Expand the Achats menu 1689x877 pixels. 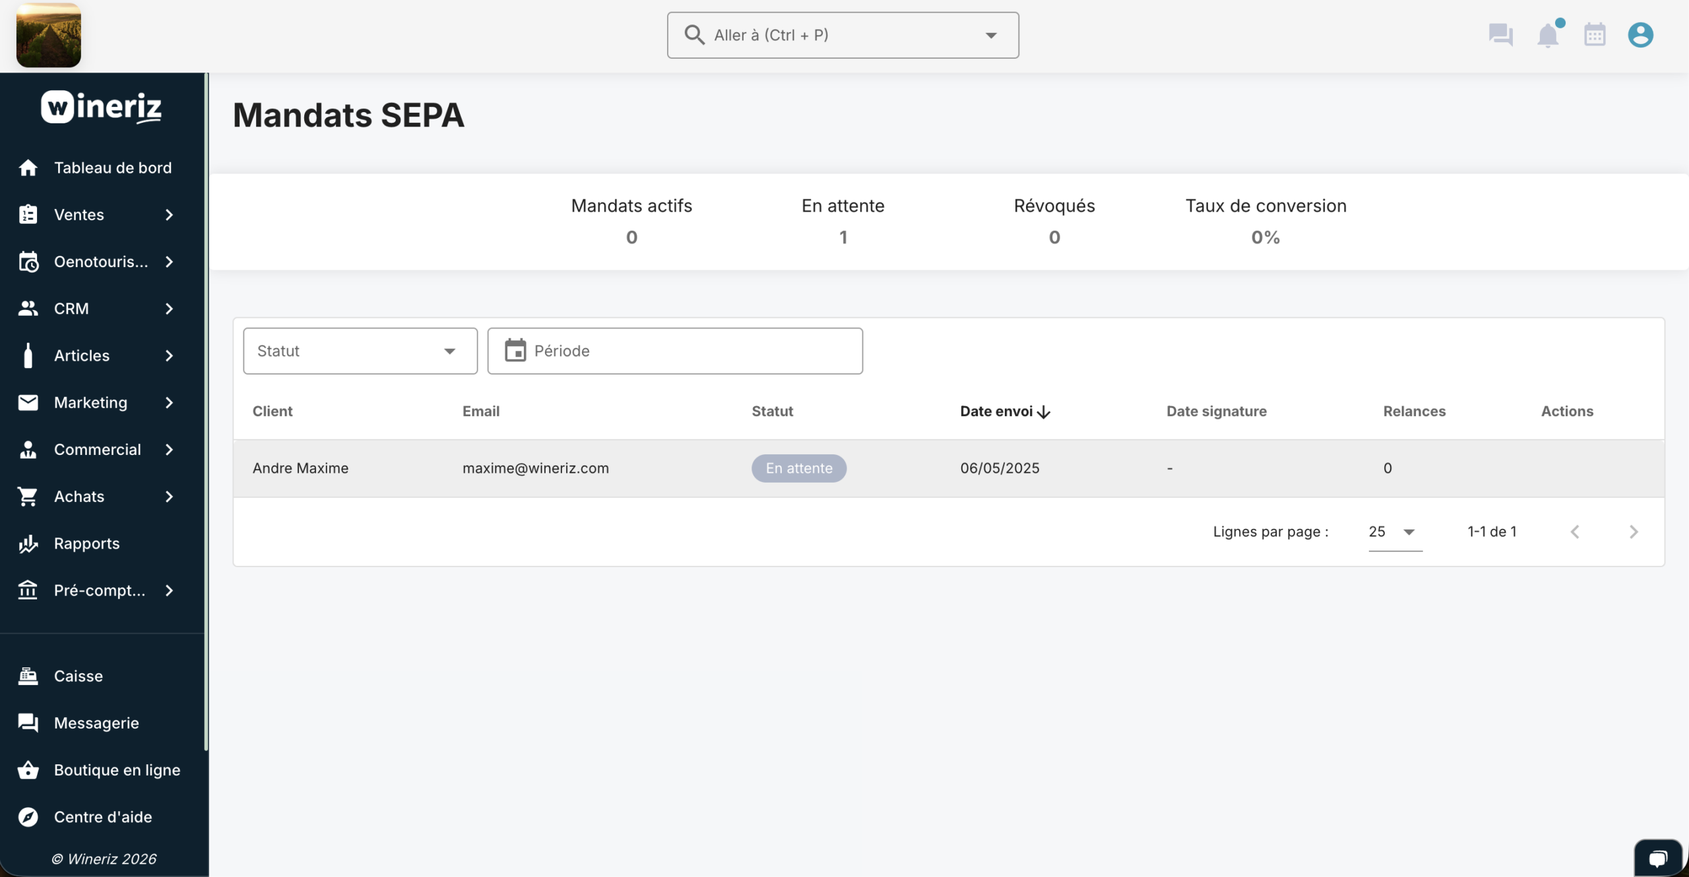[x=79, y=496]
